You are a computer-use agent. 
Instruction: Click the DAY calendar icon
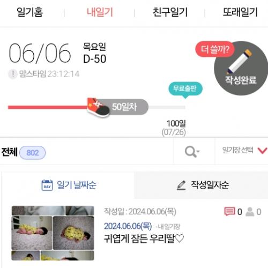[47, 185]
